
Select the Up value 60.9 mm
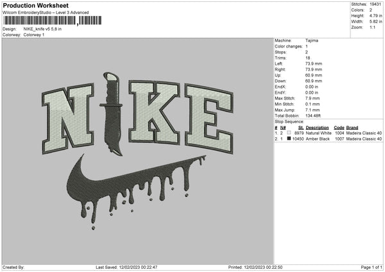pyautogui.click(x=314, y=75)
